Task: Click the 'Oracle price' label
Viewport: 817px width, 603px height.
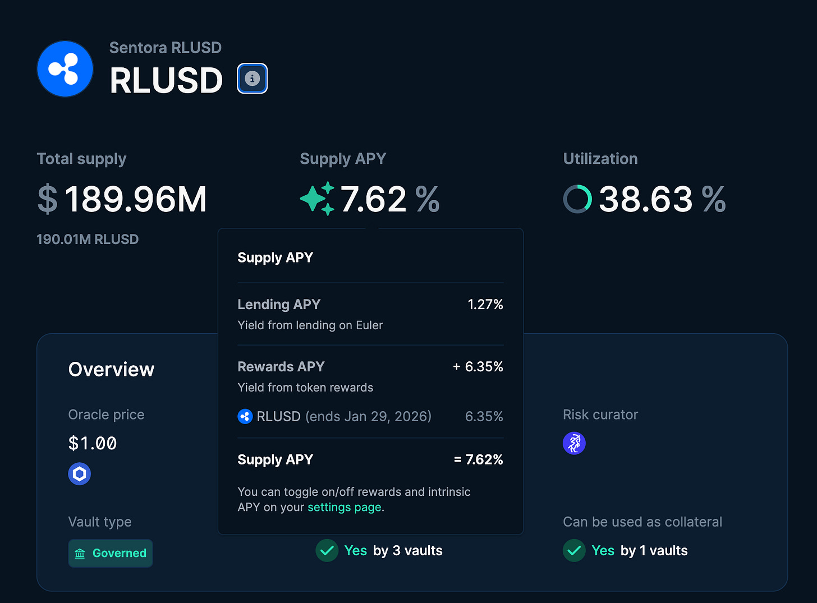Action: 106,415
